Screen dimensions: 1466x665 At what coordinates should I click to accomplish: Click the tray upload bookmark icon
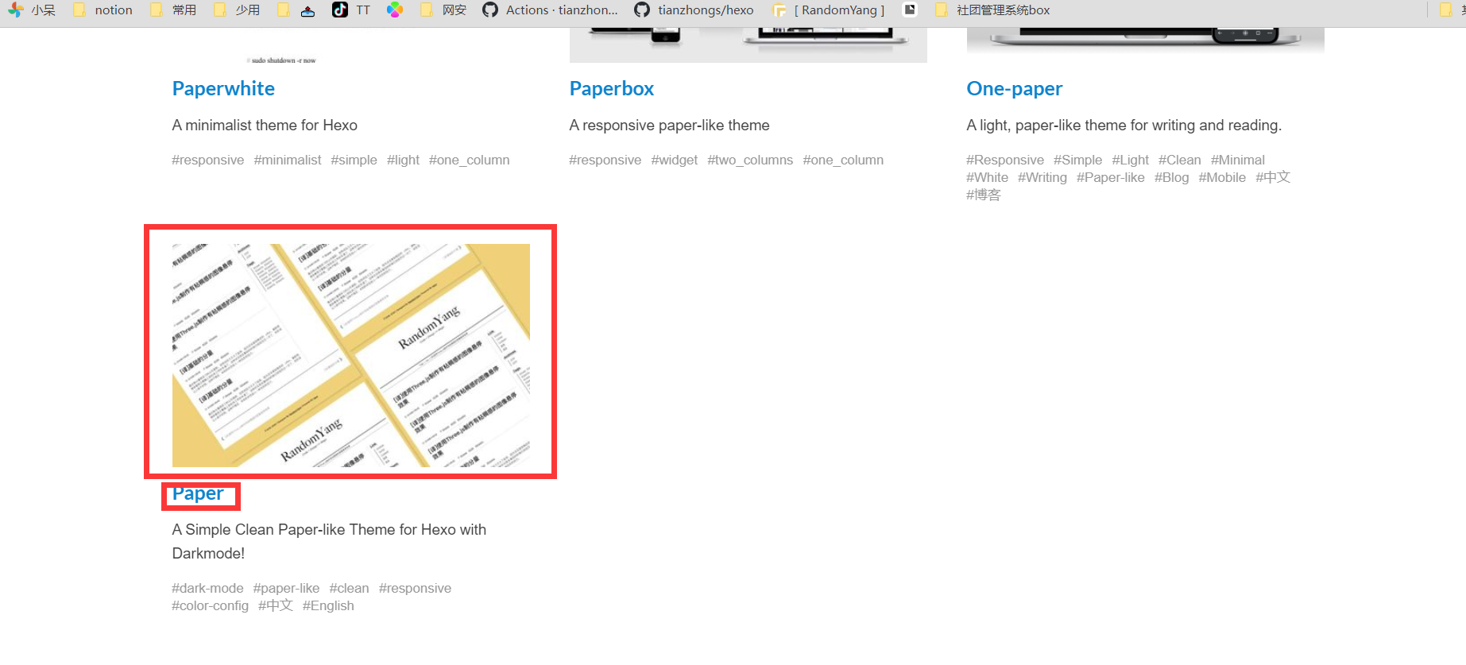308,10
